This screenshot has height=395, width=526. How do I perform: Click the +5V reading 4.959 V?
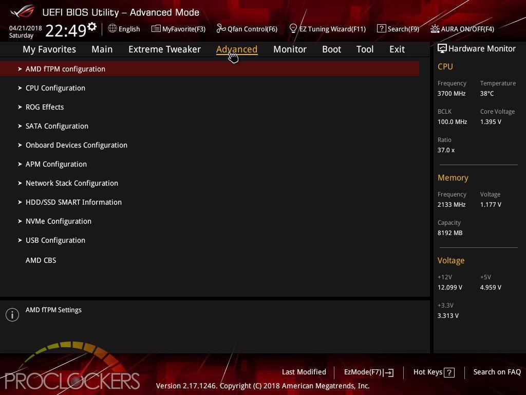pos(491,287)
